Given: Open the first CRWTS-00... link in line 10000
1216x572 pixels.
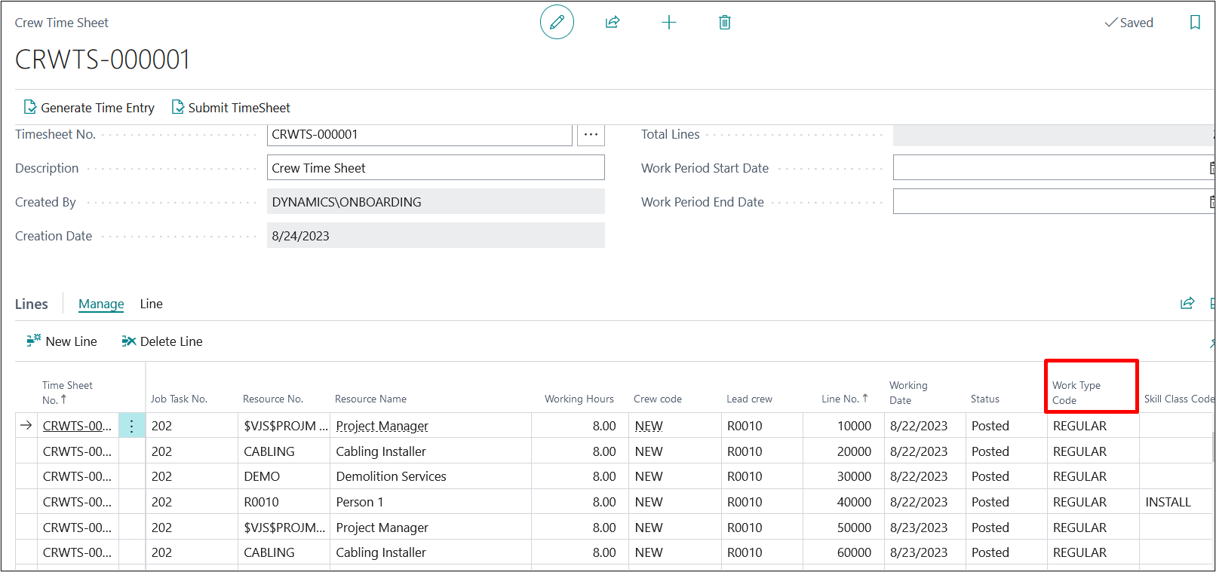Looking at the screenshot, I should pos(77,426).
